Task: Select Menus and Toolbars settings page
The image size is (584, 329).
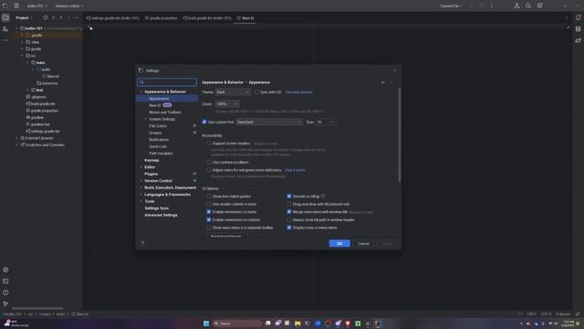Action: [165, 112]
